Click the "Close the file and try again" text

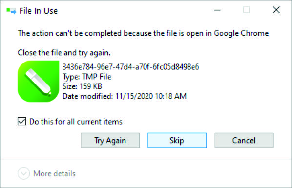64,53
